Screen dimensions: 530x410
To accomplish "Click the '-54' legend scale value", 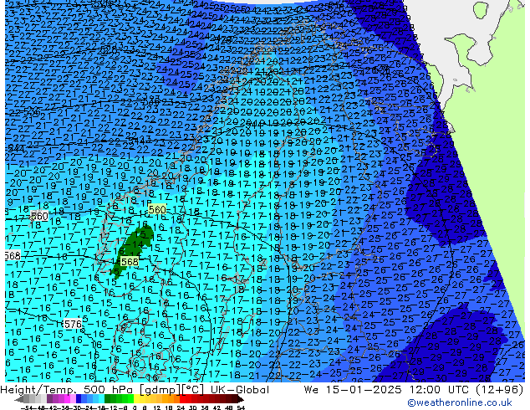I will pyautogui.click(x=27, y=407).
